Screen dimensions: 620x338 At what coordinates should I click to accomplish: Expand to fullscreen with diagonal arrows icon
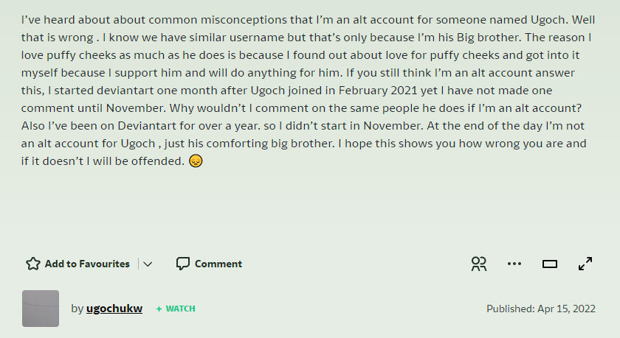[x=585, y=264]
